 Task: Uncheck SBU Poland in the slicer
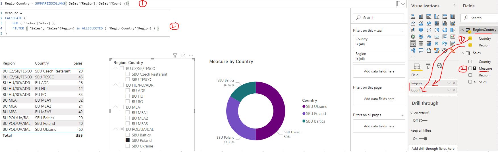[x=128, y=140]
